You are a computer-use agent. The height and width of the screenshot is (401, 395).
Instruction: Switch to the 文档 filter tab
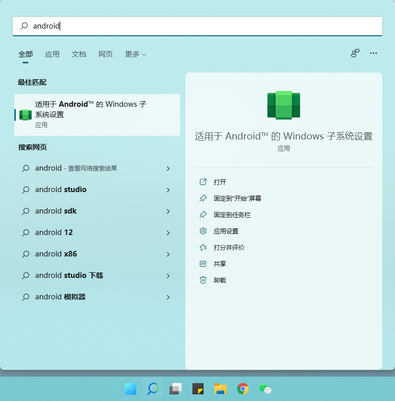coord(79,54)
